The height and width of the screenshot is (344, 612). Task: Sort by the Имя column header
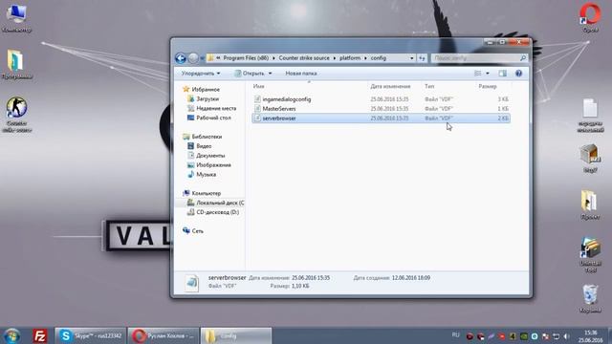pos(258,86)
